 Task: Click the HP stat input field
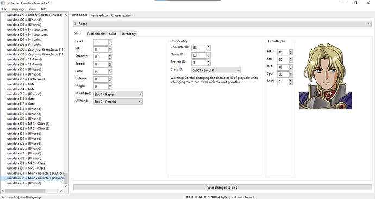pyautogui.click(x=101, y=49)
